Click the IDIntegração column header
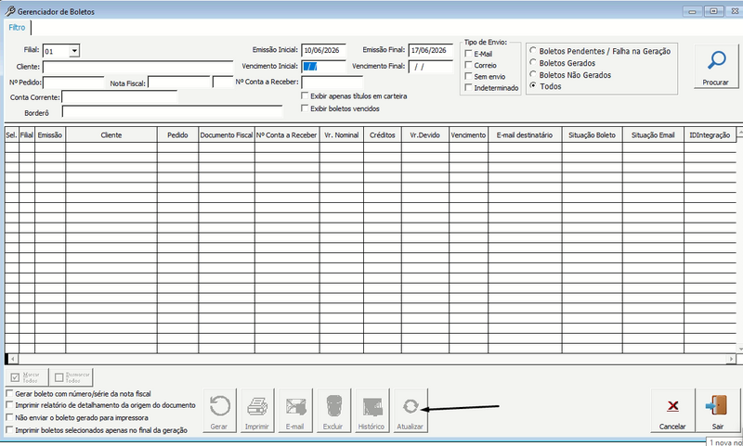Screen dimensions: 743x446 pyautogui.click(x=710, y=134)
